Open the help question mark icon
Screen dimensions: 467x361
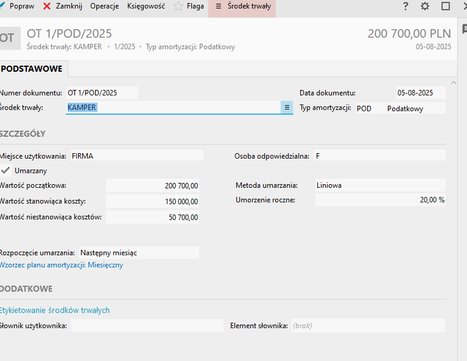tap(406, 6)
